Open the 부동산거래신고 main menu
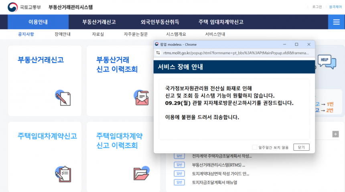This screenshot has width=345, height=192. pos(99,22)
